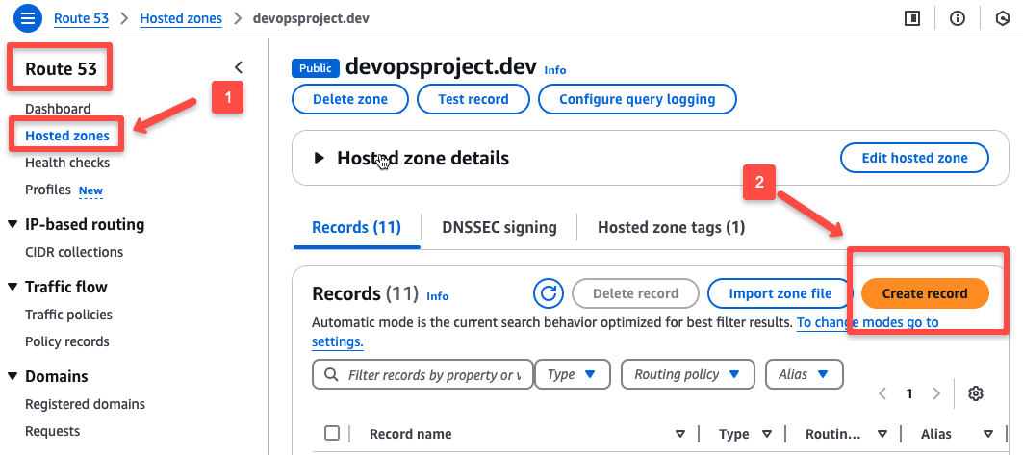Go to next page of records

click(936, 393)
